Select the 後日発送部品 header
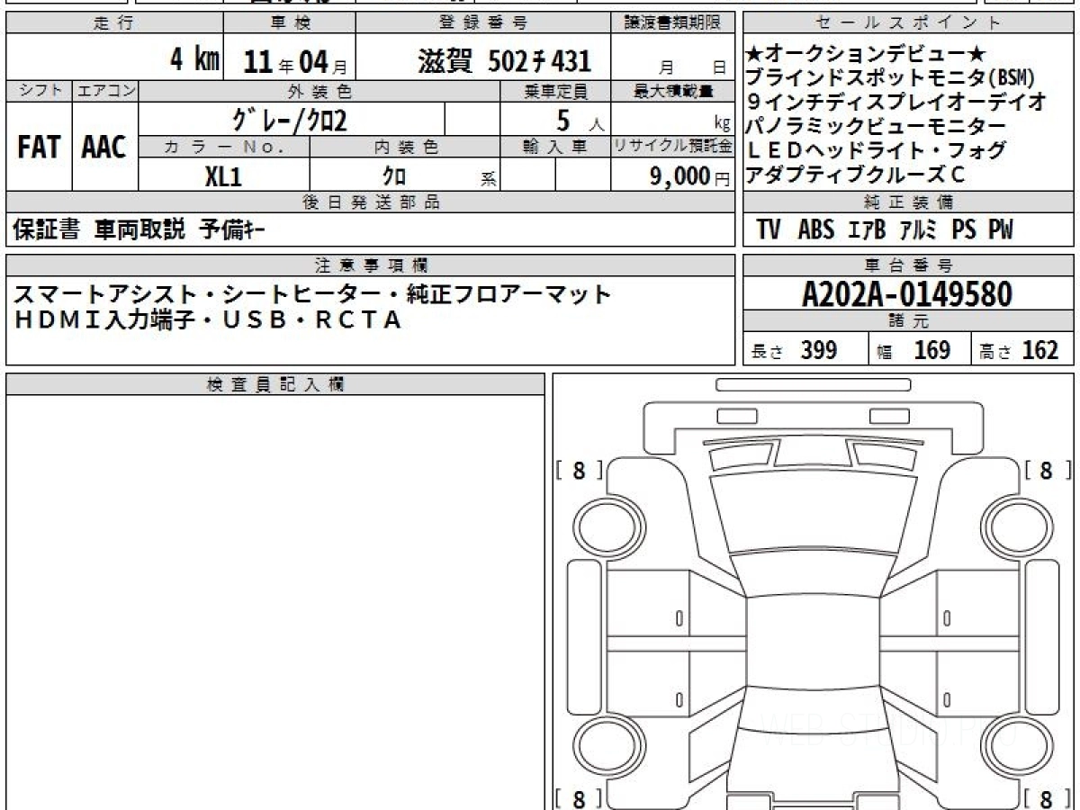1080x810 pixels. click(x=371, y=202)
